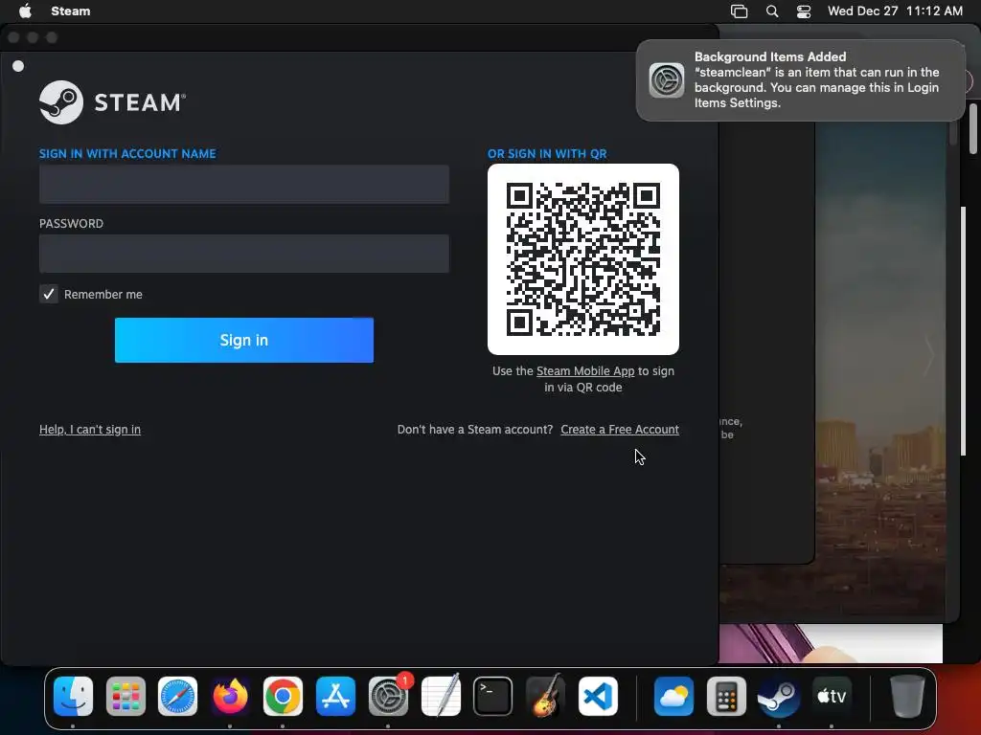Open Weather app from the Dock
This screenshot has width=981, height=735.
point(673,697)
